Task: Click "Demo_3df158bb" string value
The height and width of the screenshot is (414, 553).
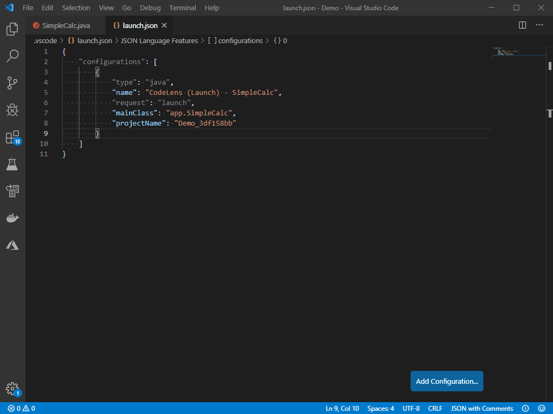Action: tap(205, 123)
